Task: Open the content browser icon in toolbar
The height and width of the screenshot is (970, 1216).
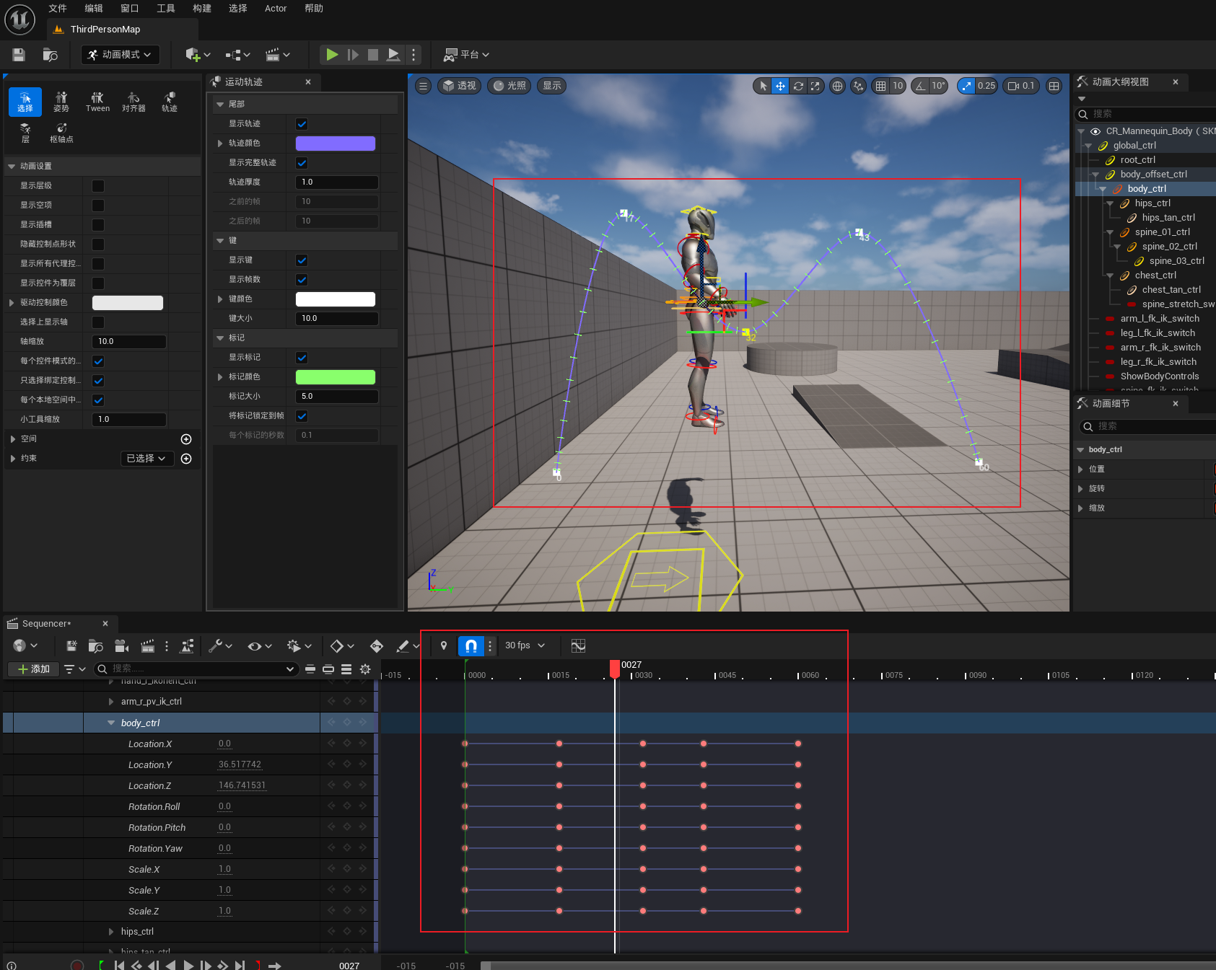Action: (x=51, y=55)
